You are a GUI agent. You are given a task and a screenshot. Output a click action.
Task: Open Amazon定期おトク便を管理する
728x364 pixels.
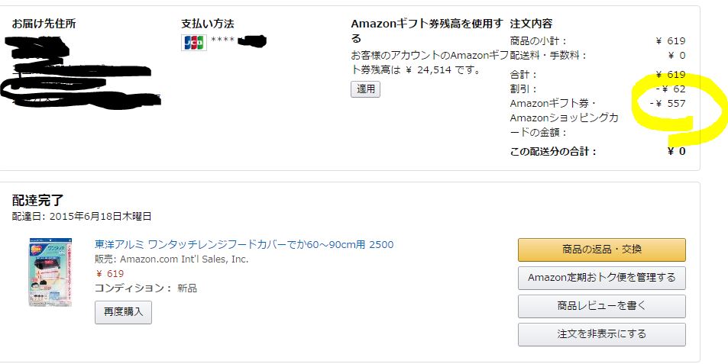point(602,278)
